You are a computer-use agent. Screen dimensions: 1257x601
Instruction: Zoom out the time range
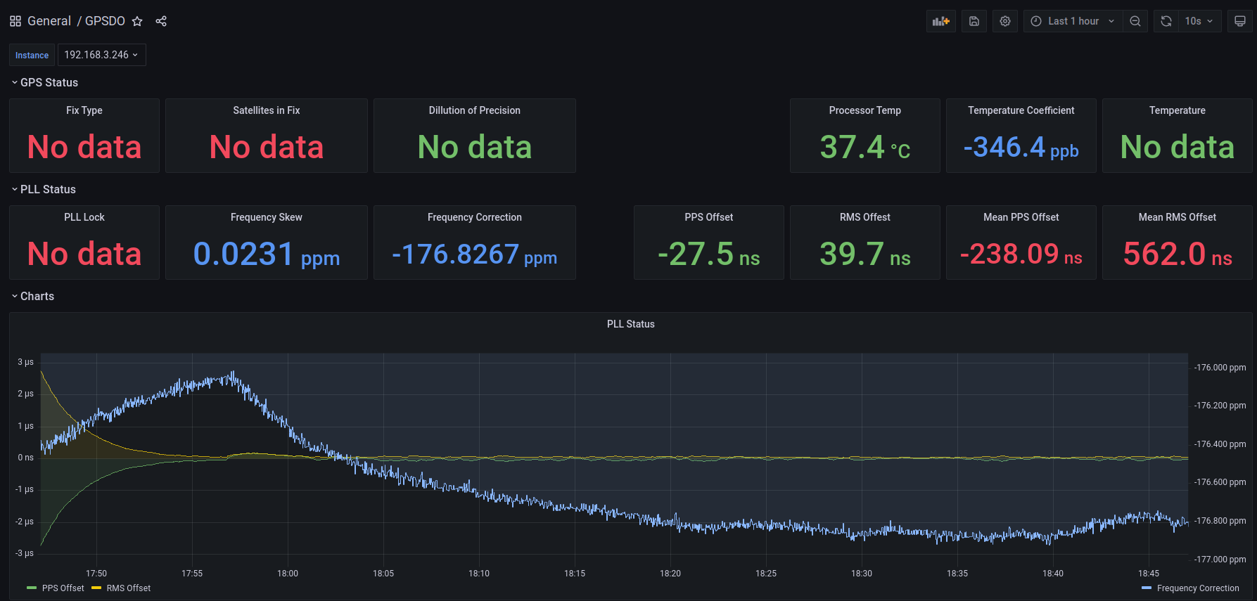pyautogui.click(x=1135, y=21)
